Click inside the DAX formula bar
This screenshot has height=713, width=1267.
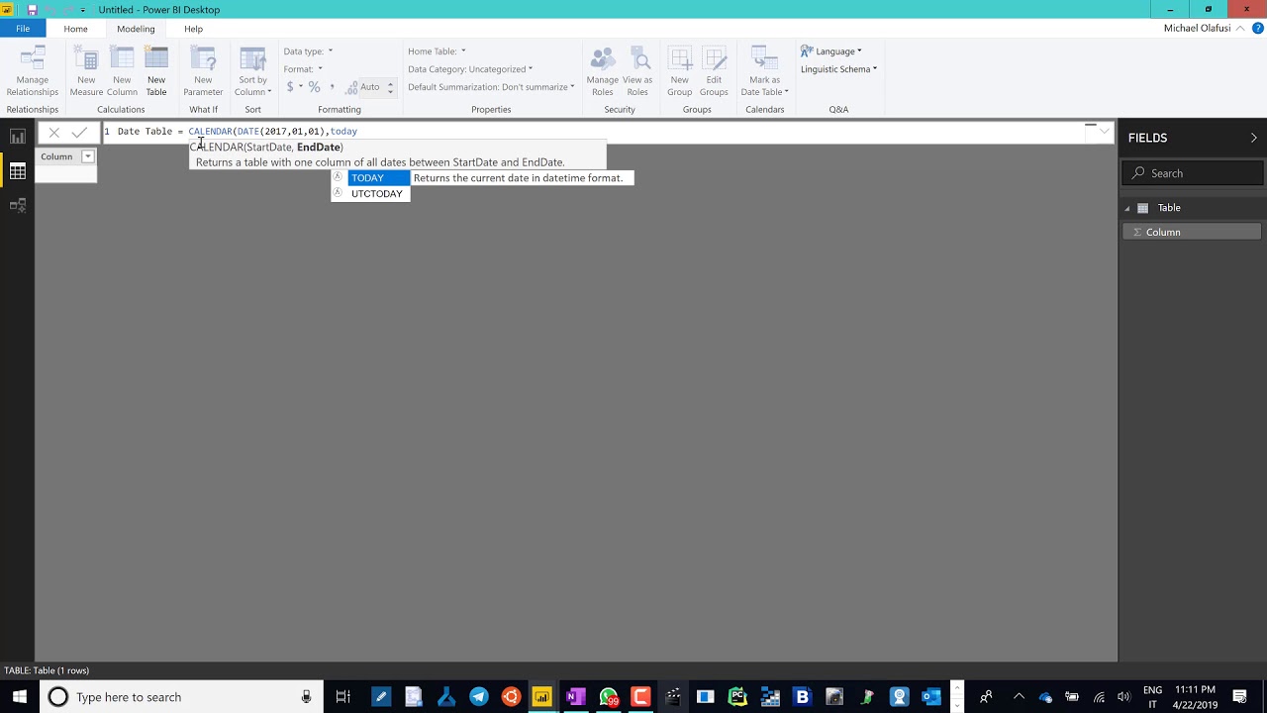594,132
